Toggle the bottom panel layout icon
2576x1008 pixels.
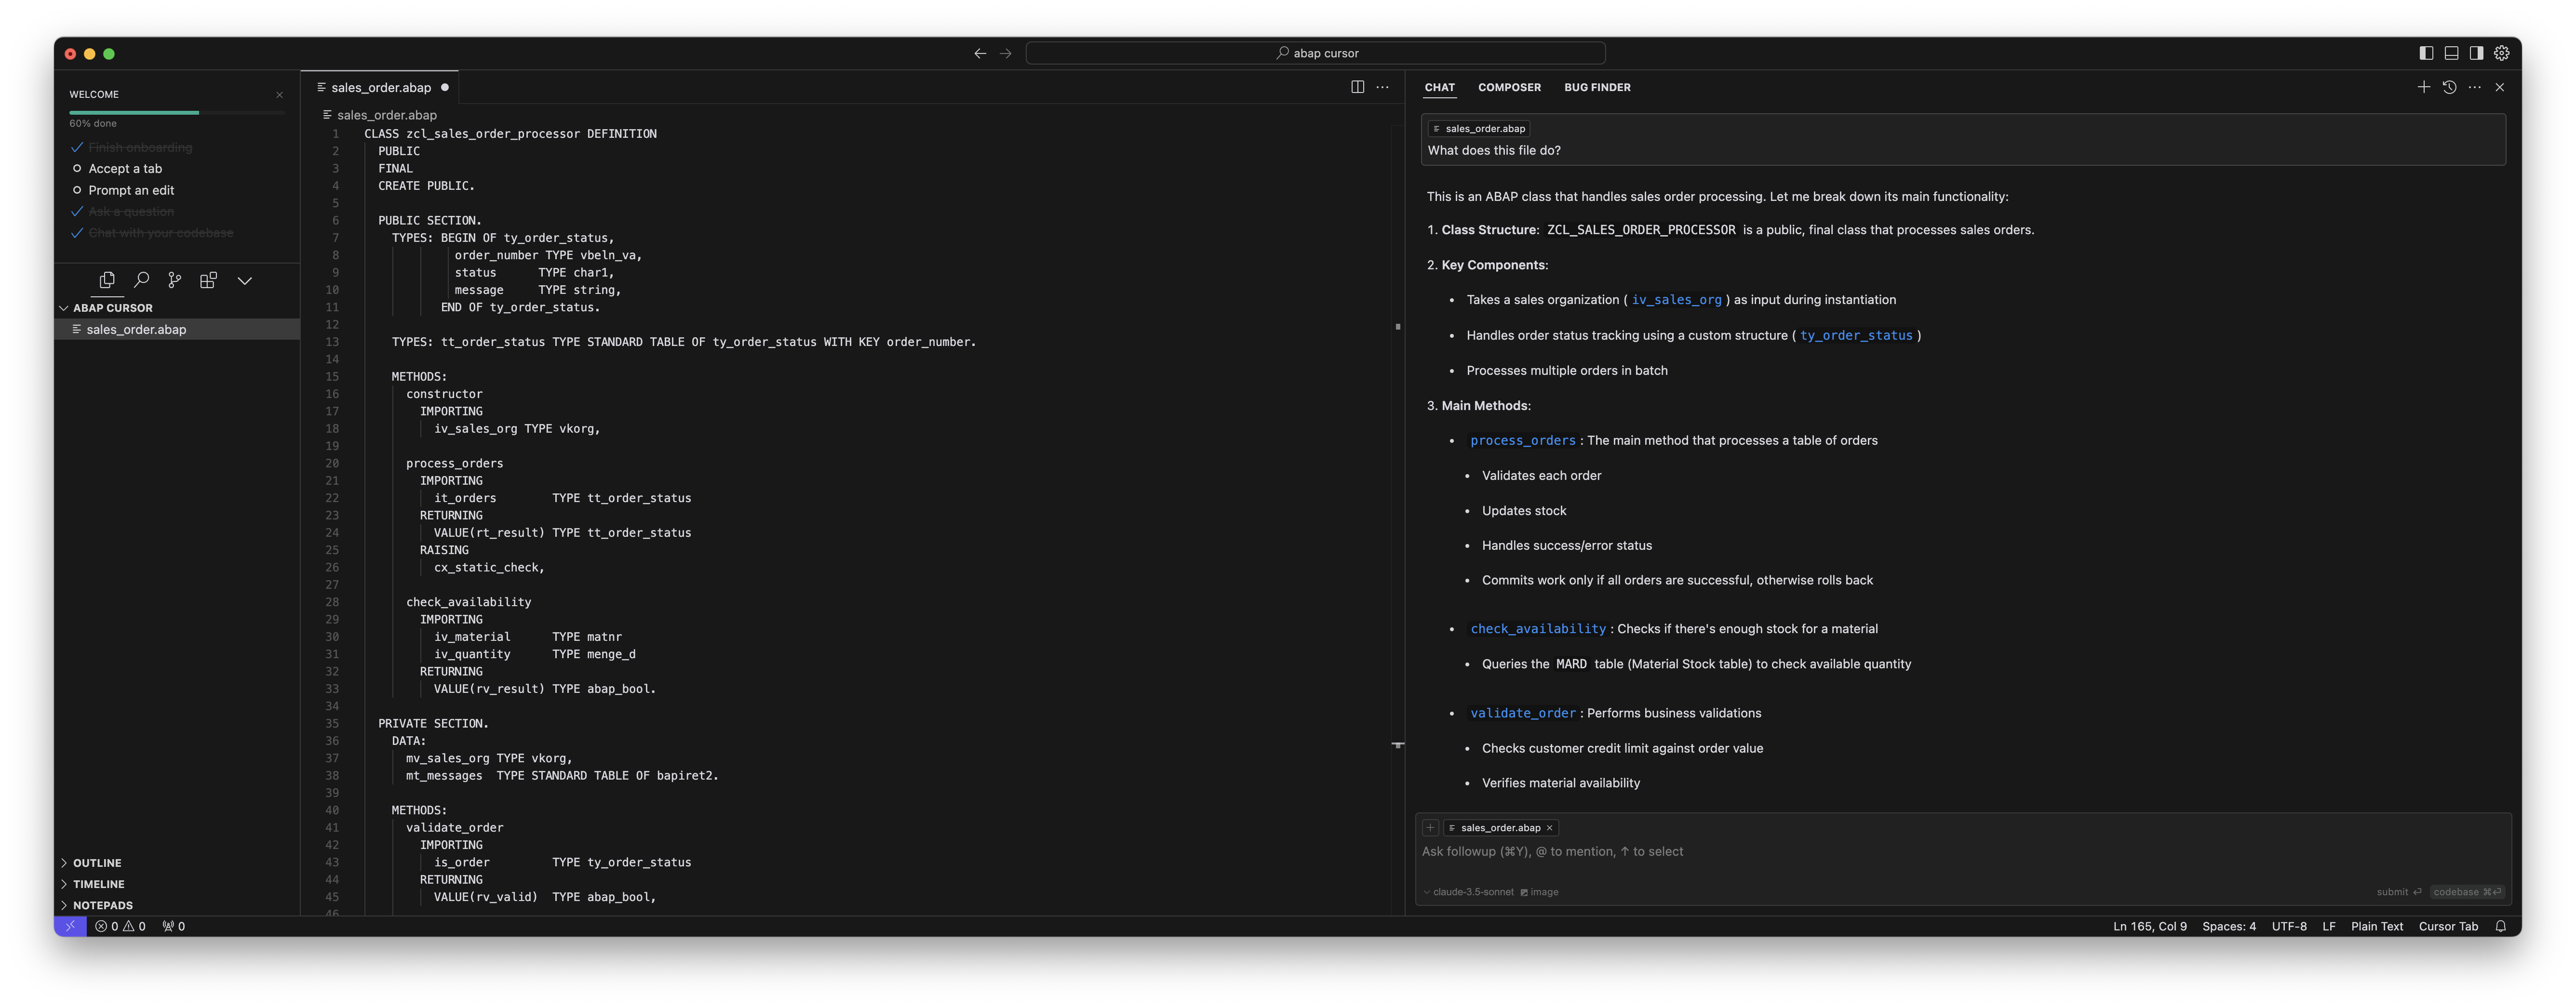point(2451,53)
